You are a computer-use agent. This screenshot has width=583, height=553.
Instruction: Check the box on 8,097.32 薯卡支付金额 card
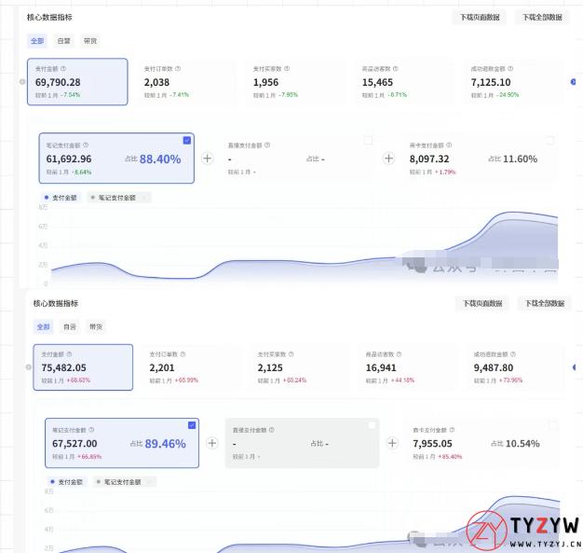(549, 140)
